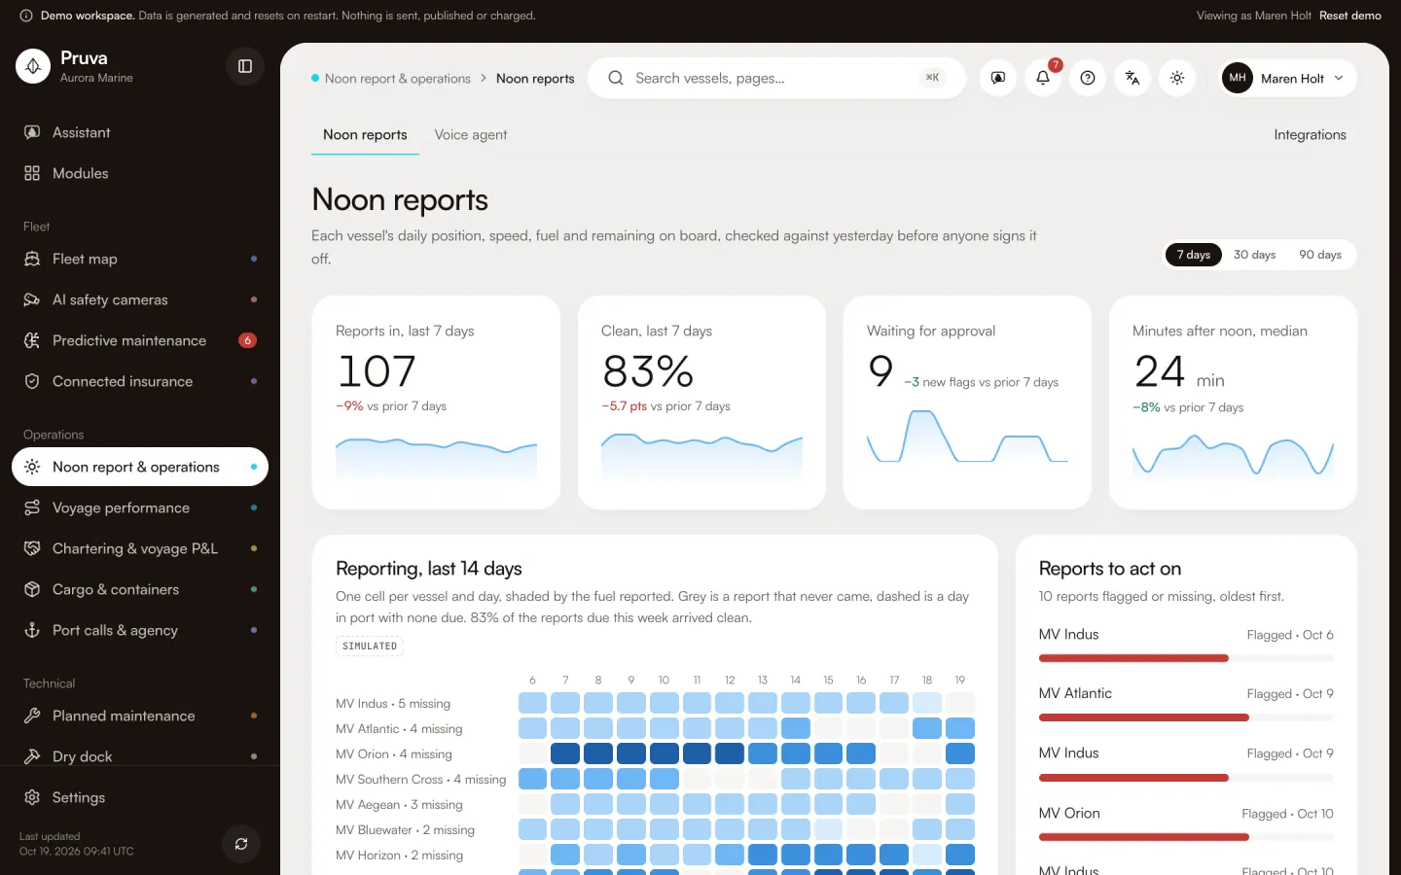The width and height of the screenshot is (1401, 875).
Task: Click the info icon in demo banner
Action: point(26,16)
